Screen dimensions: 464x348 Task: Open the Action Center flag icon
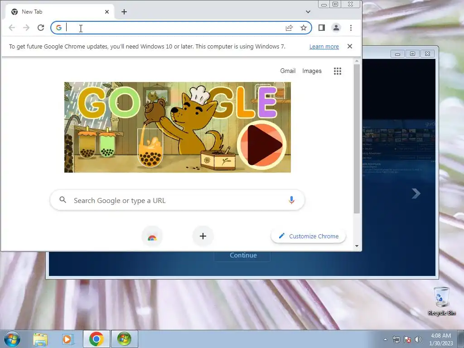pos(407,339)
